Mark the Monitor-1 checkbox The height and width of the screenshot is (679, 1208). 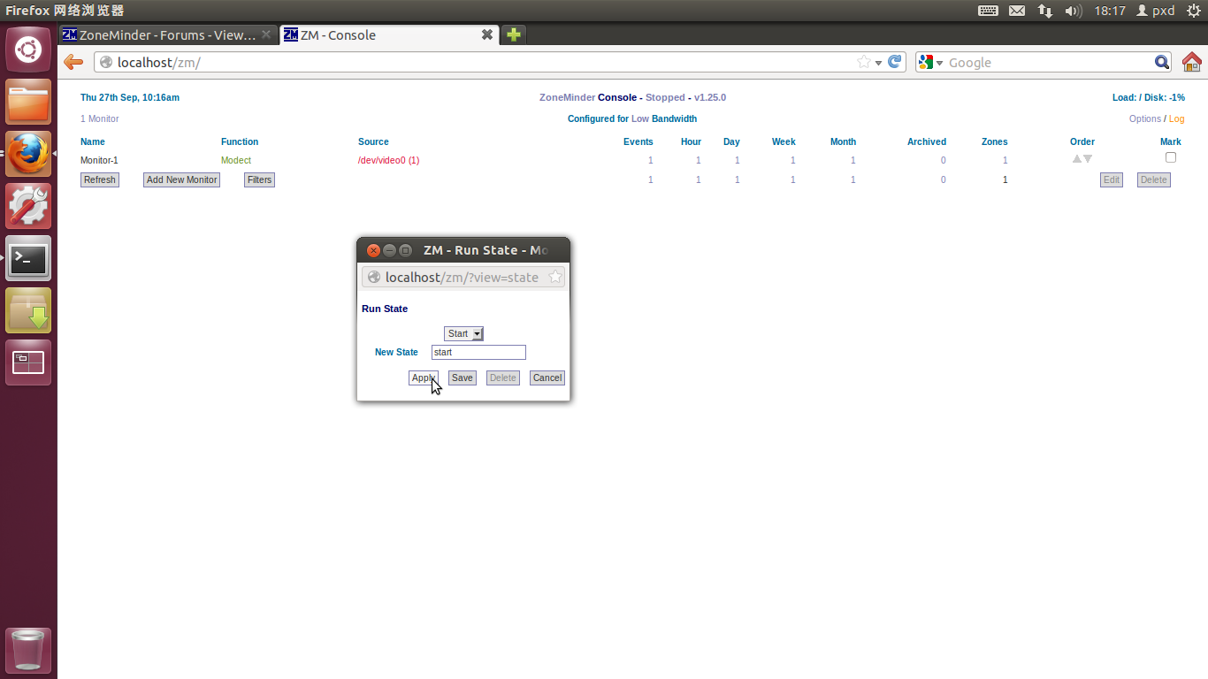click(x=1171, y=157)
